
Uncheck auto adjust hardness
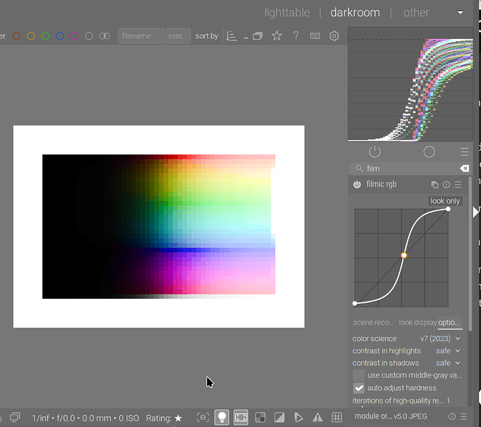pos(358,388)
